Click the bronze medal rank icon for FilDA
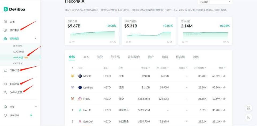 [x=73, y=99]
